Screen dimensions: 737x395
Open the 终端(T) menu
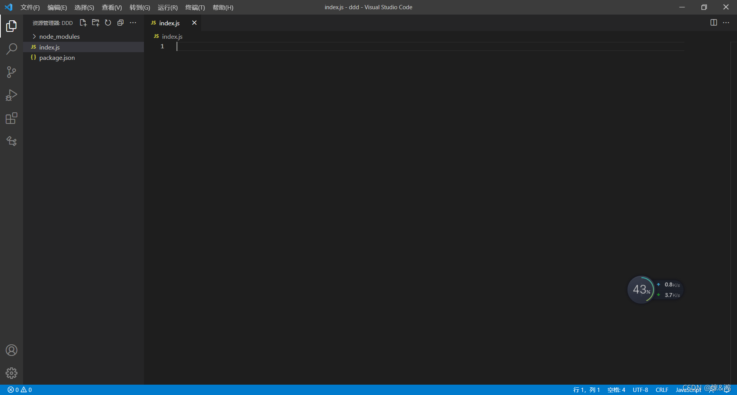pyautogui.click(x=195, y=7)
